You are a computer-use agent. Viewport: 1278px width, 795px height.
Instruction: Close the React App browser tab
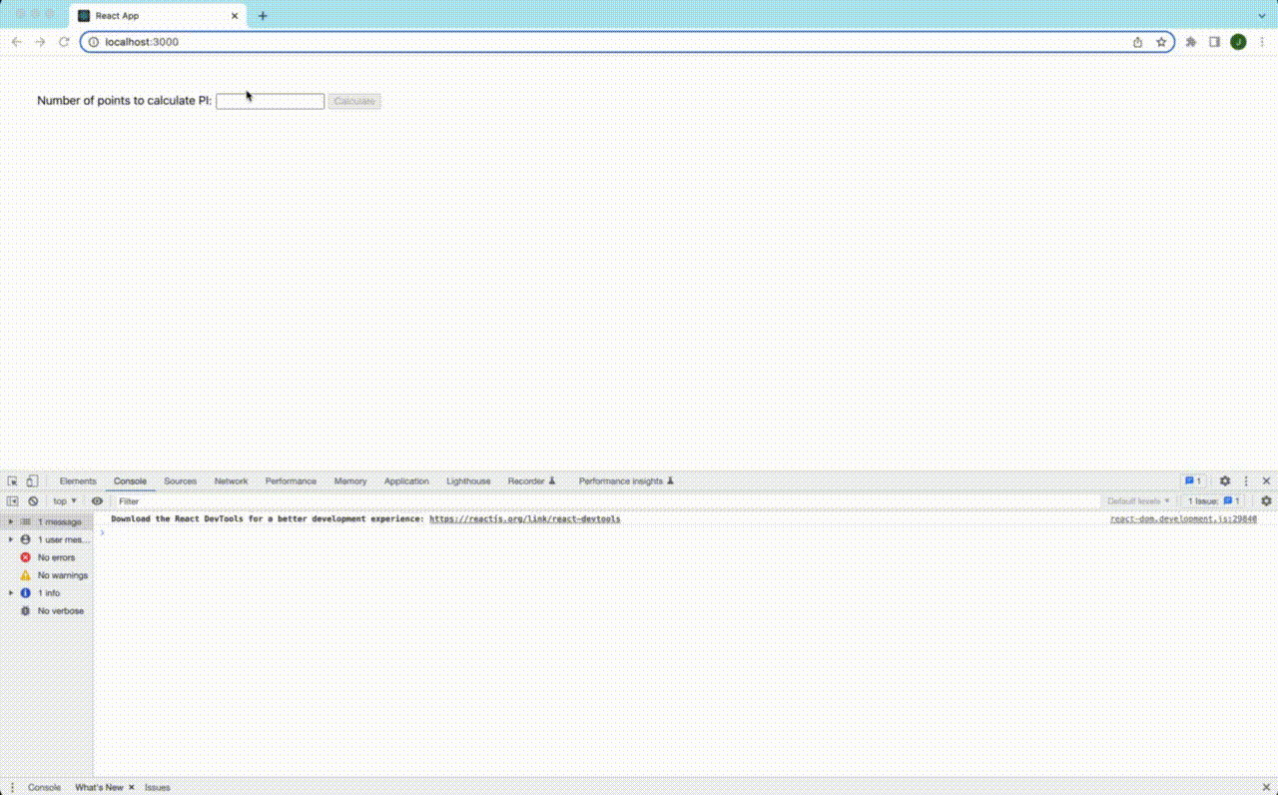[x=235, y=16]
